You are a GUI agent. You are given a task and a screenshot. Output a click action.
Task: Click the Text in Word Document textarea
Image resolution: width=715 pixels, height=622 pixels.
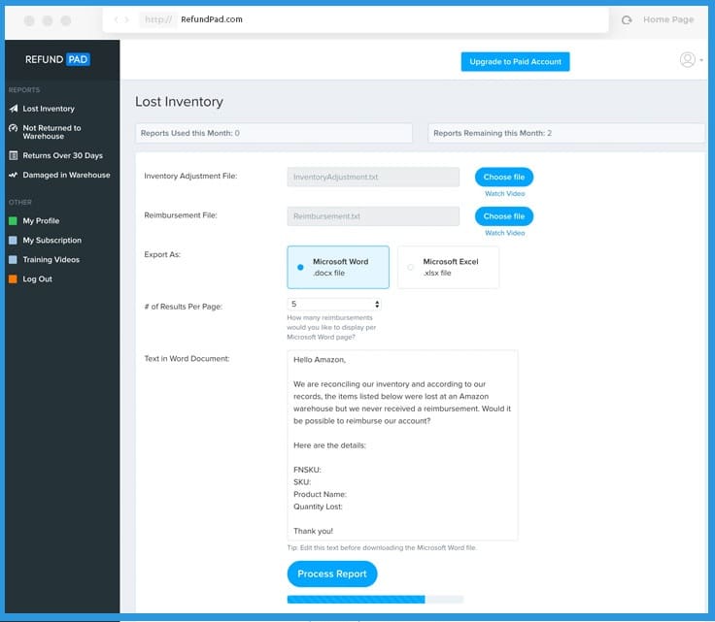402,444
